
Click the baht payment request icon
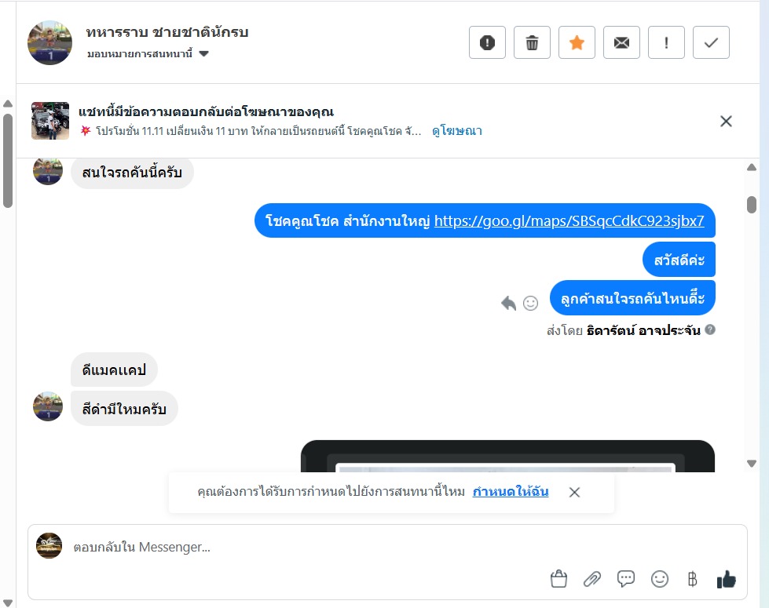692,580
